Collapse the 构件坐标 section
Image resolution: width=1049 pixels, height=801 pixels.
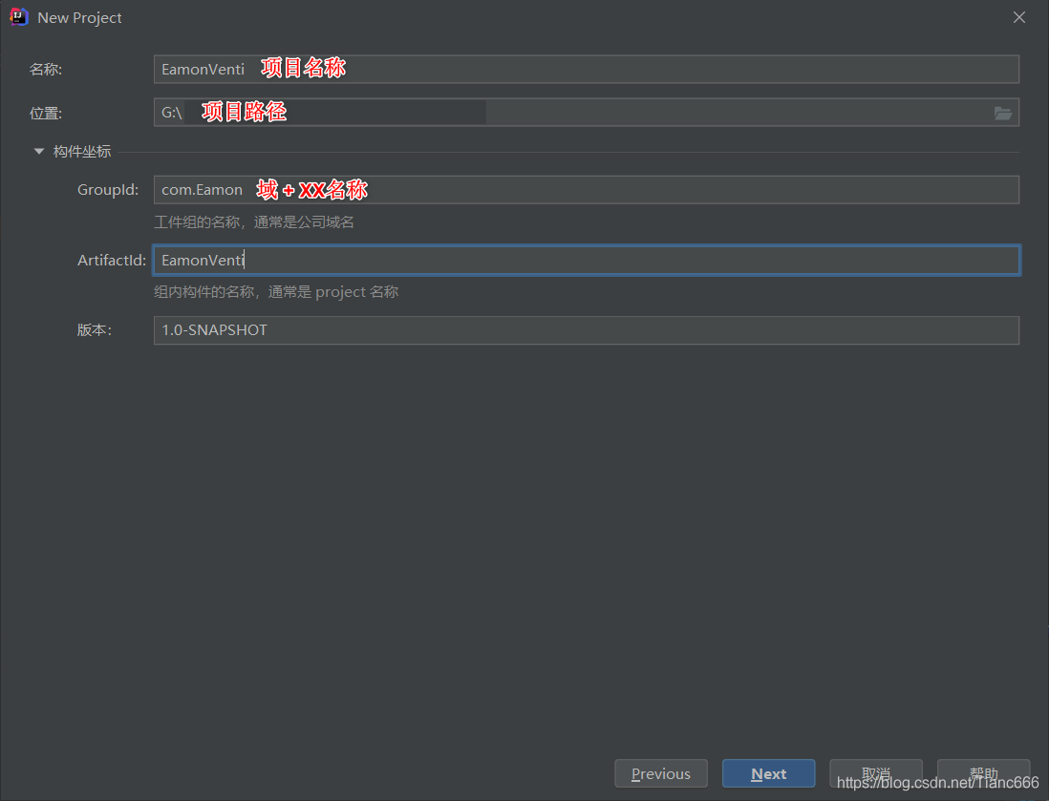[39, 152]
